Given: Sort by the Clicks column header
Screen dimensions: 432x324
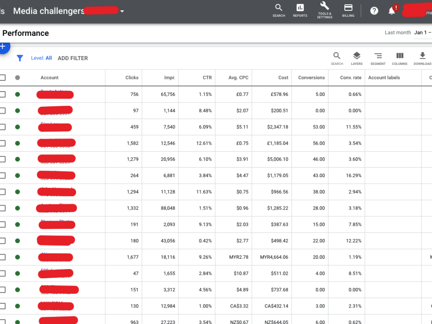Looking at the screenshot, I should tap(132, 78).
